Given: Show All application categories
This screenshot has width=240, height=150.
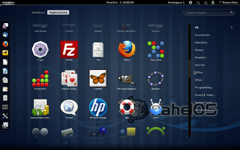Looking at the screenshot, I should pyautogui.click(x=196, y=27).
